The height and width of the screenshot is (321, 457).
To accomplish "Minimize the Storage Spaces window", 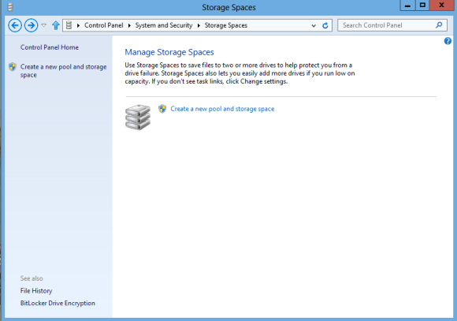I will tap(407, 6).
